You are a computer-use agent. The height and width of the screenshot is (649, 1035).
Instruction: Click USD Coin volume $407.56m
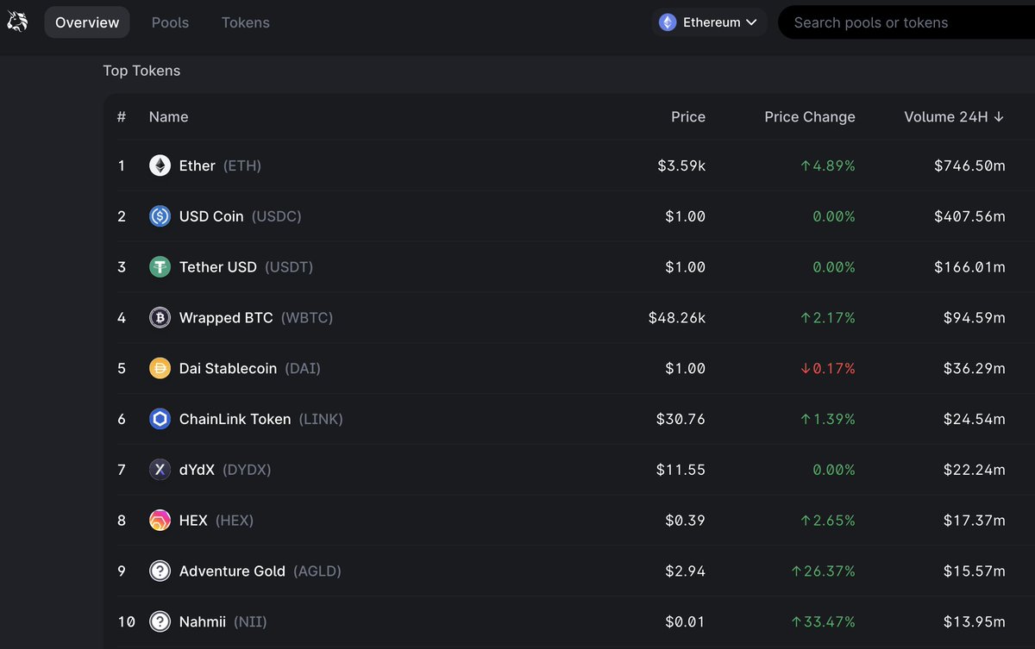[969, 216]
